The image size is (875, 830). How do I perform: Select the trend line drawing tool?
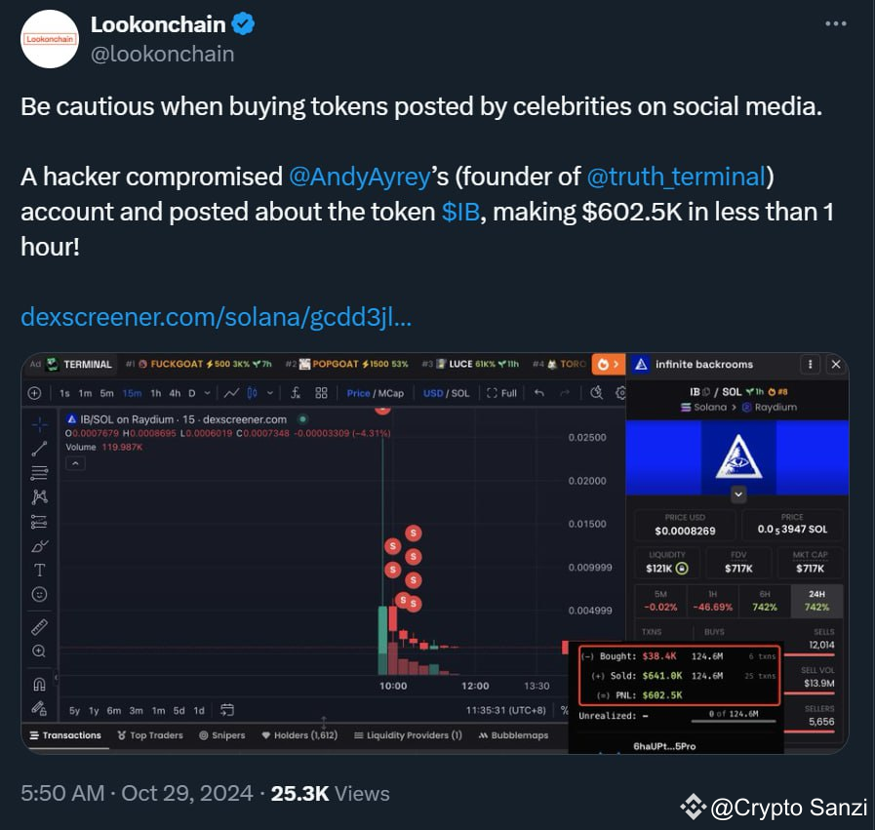point(39,449)
